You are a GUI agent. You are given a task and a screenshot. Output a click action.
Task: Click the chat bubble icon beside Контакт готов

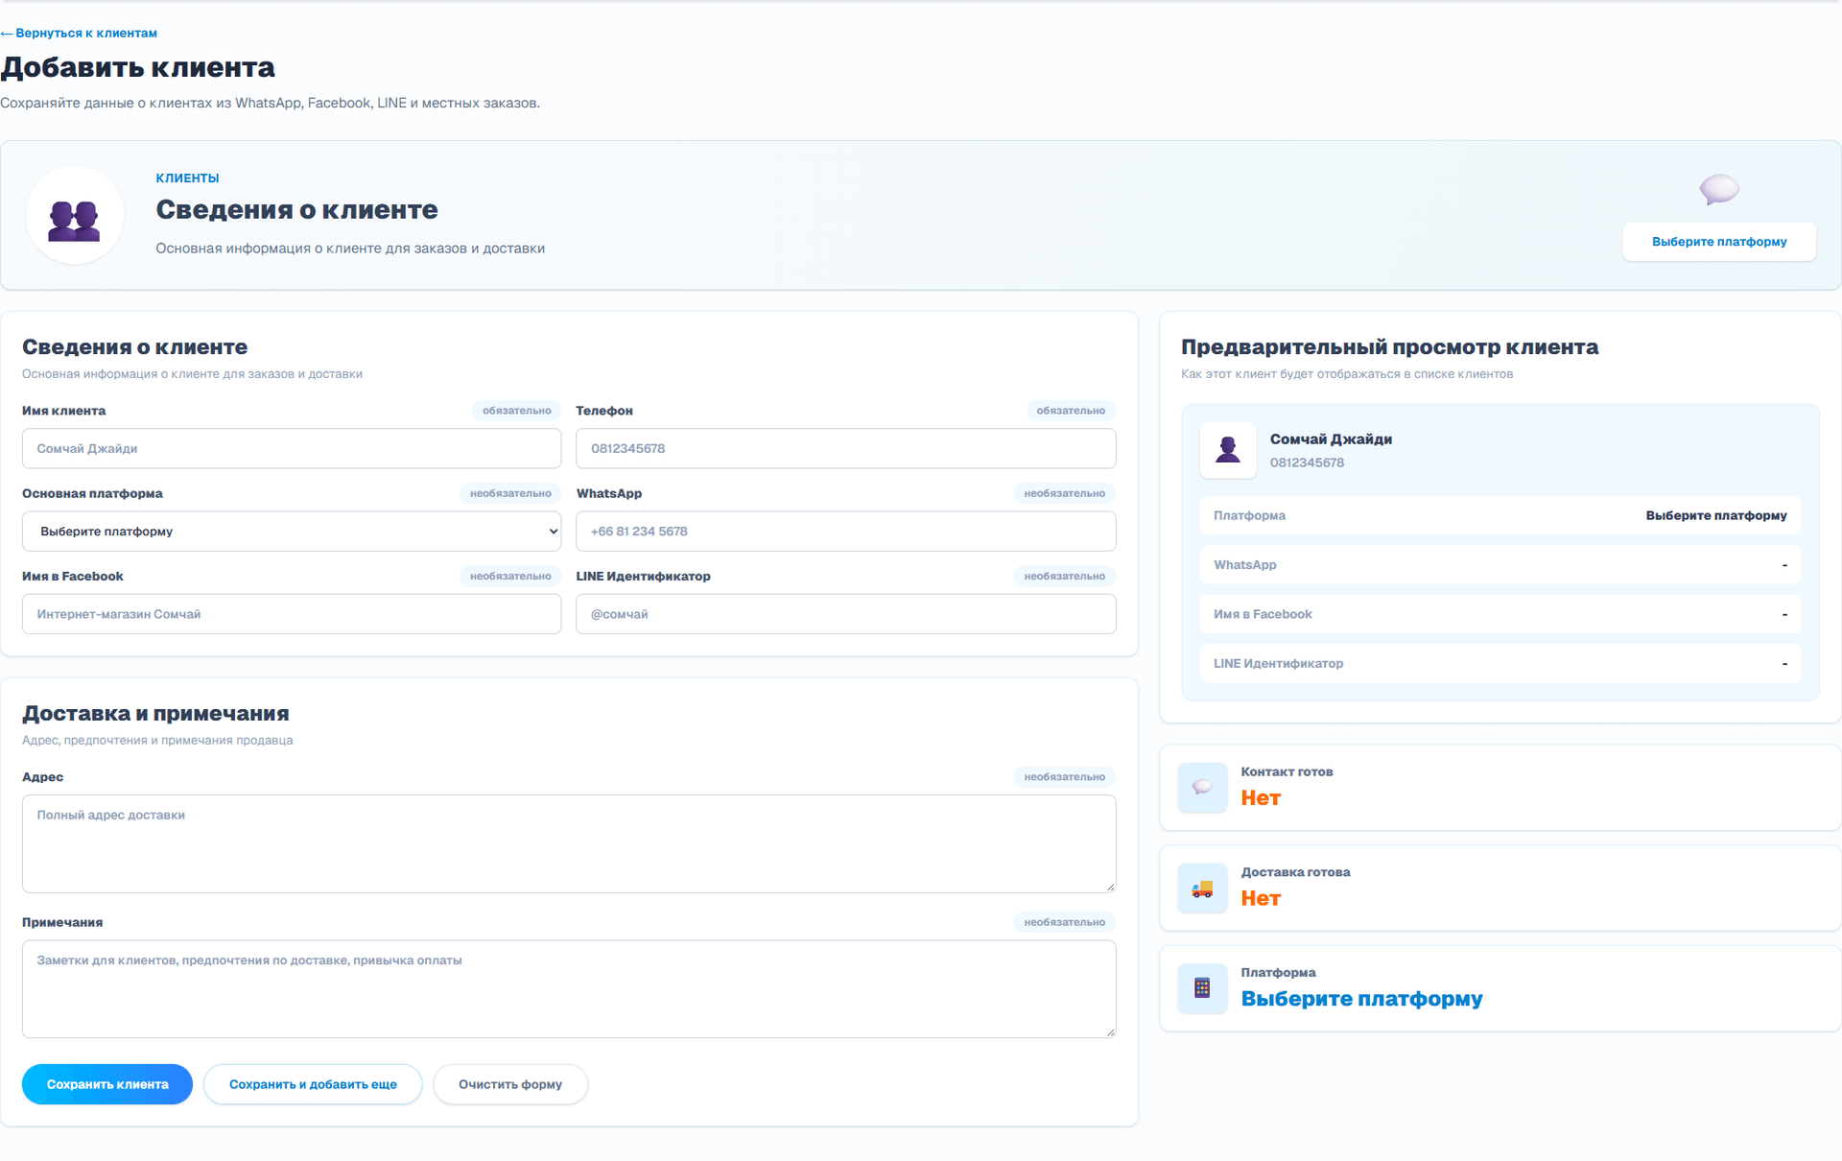(1202, 788)
